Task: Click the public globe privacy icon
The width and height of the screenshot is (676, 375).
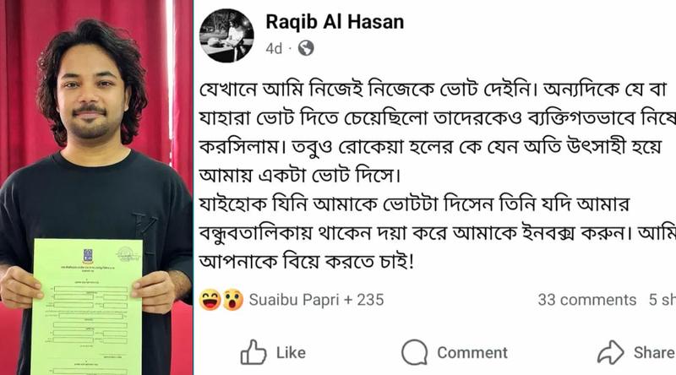Action: [x=306, y=48]
